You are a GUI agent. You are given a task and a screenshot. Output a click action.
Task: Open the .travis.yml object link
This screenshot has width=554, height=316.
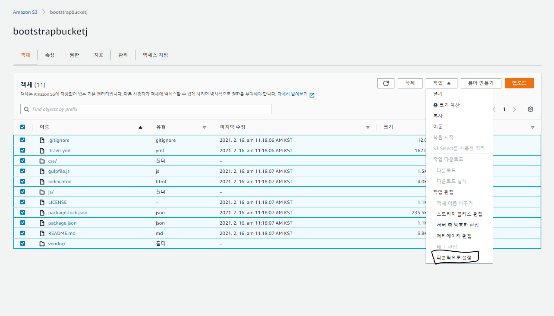[60, 150]
